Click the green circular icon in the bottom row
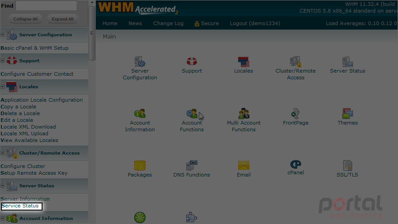 [x=140, y=218]
